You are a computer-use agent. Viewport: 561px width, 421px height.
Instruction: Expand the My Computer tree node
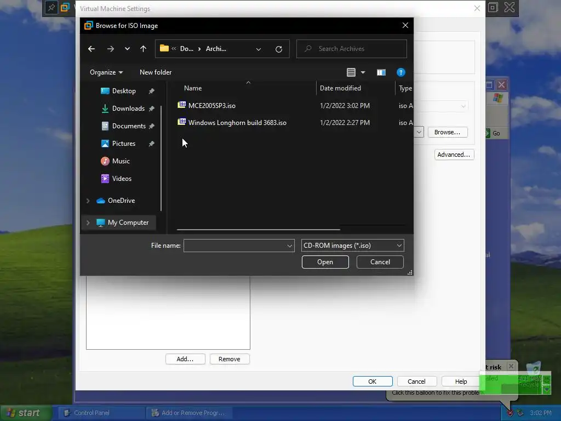point(88,223)
